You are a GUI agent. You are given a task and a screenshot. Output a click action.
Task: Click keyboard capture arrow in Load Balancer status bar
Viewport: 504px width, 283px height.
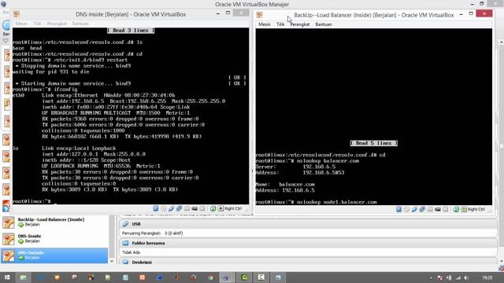click(464, 209)
